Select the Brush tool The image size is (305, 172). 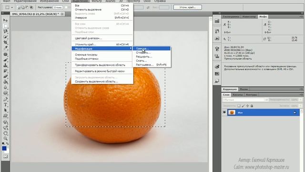tap(5, 60)
